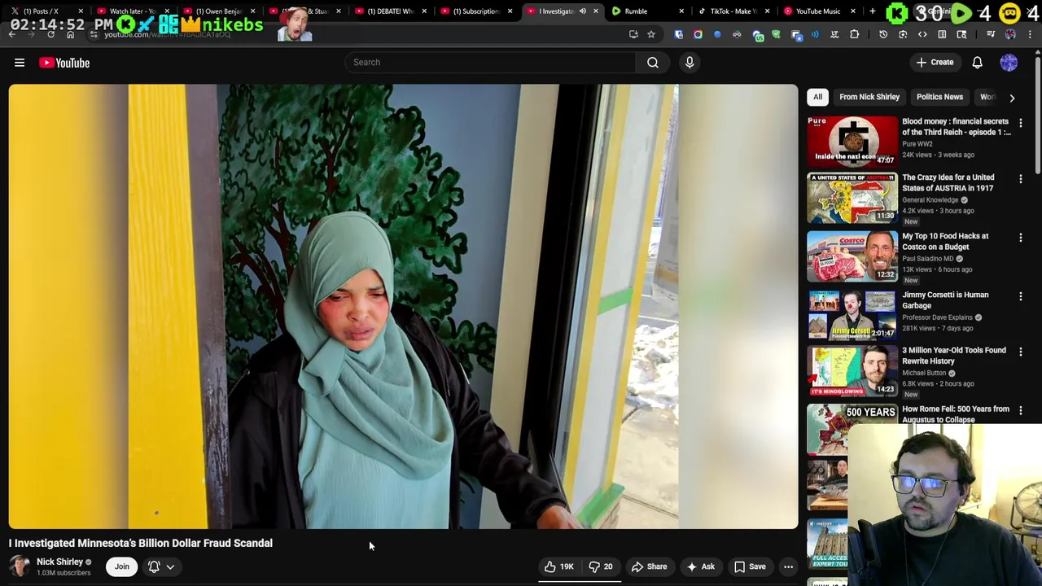Open Professor Dave Explains channel link

pos(937,317)
